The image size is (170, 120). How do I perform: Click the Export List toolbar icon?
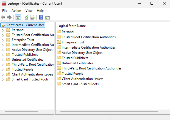click(33, 17)
